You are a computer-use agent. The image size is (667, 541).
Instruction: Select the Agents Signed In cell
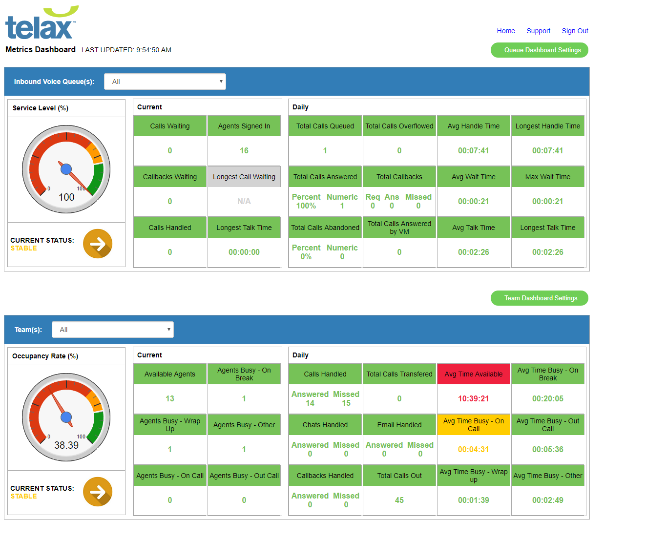244,125
